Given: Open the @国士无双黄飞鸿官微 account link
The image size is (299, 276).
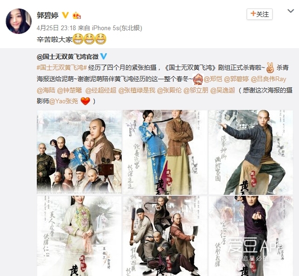Looking at the screenshot, I should pyautogui.click(x=68, y=57).
